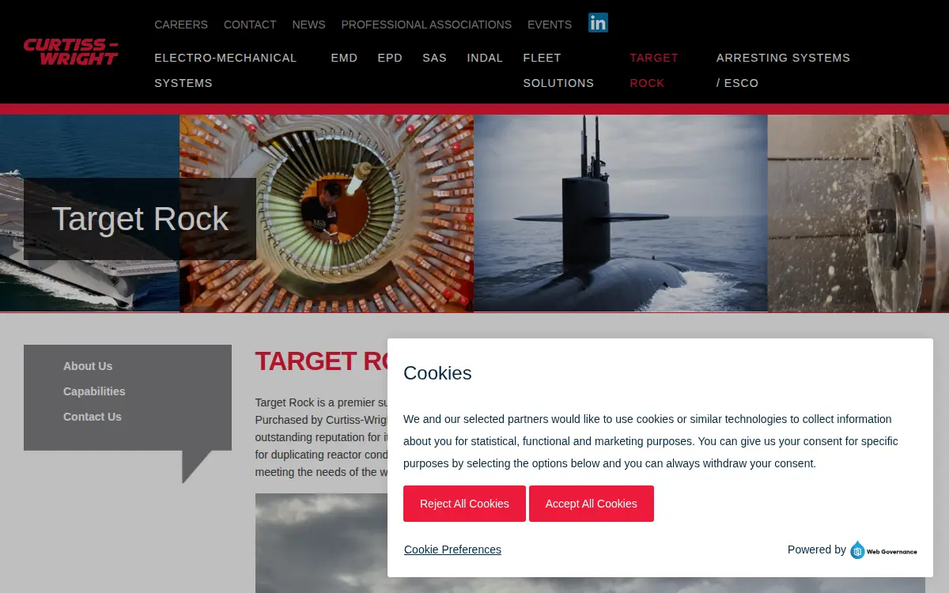Click the Web Governance logo

[883, 550]
